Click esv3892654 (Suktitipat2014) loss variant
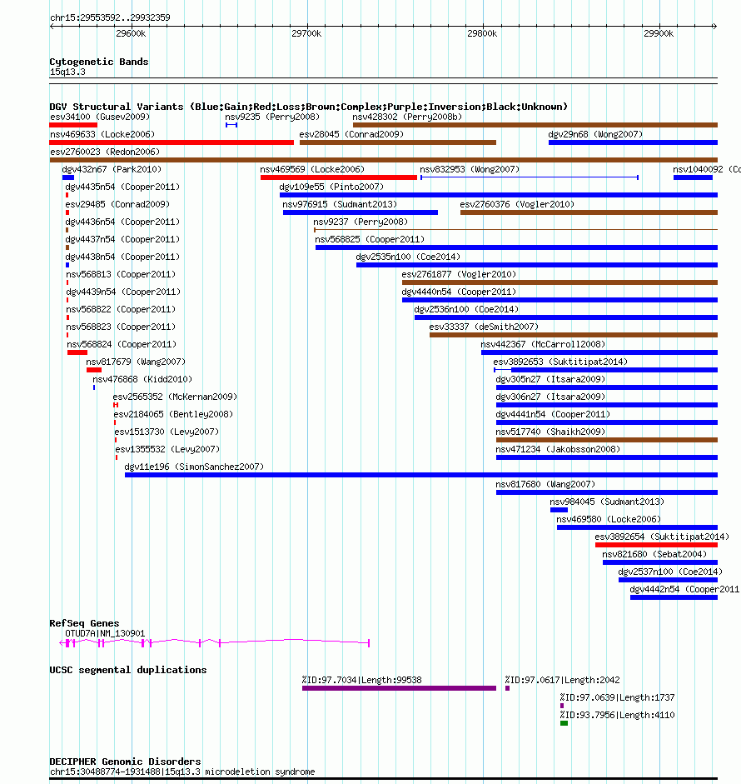The width and height of the screenshot is (741, 784). point(656,545)
